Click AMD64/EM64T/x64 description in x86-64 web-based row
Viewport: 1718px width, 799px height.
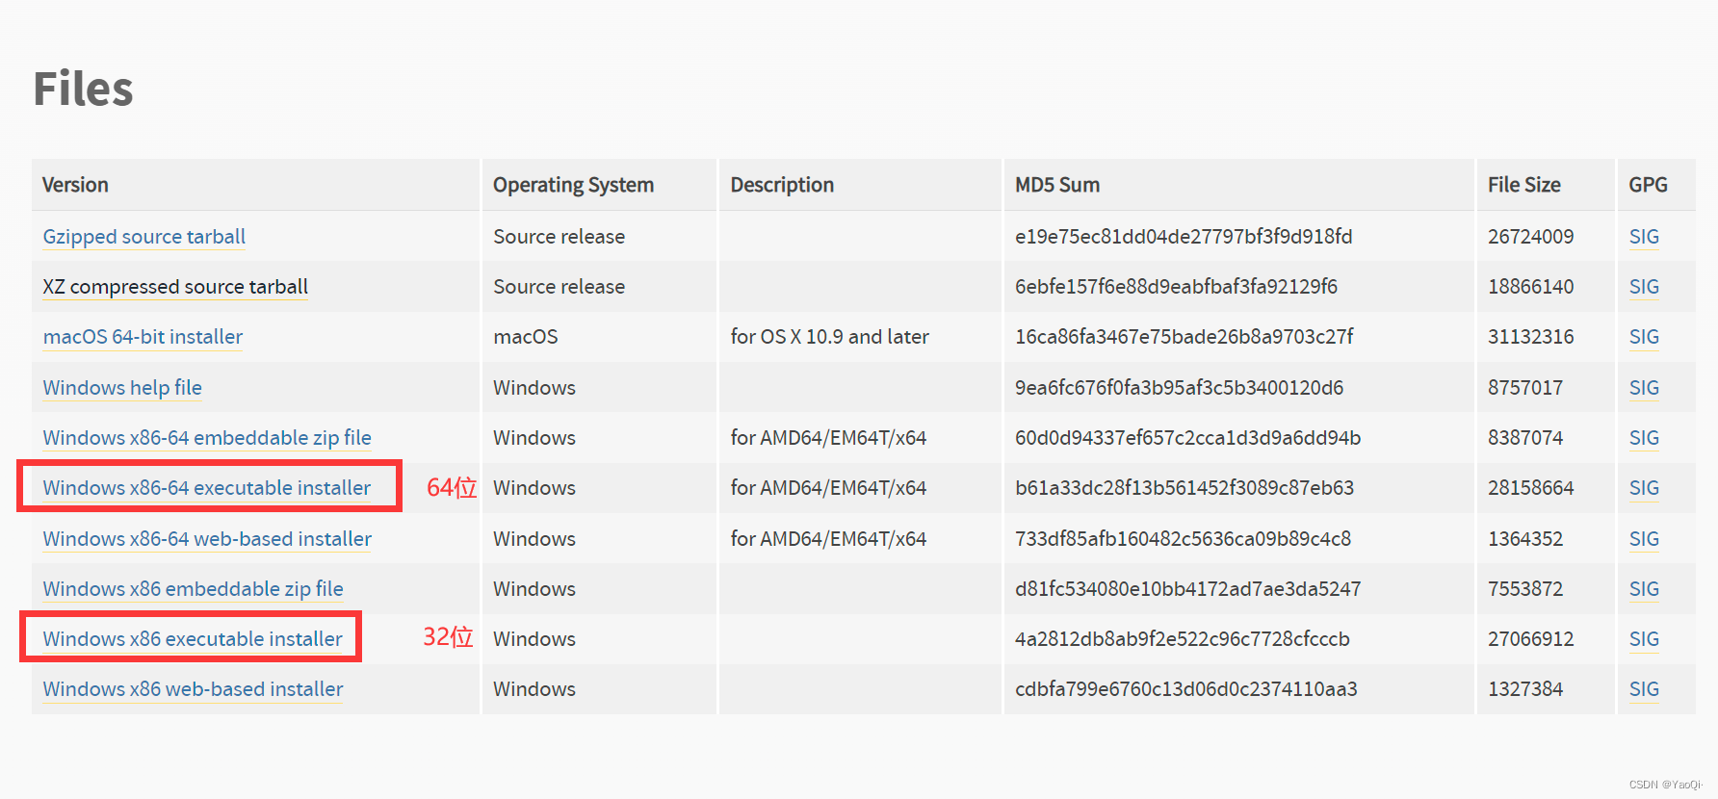tap(828, 539)
